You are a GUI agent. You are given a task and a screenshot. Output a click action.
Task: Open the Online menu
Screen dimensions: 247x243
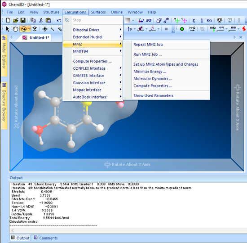[117, 12]
